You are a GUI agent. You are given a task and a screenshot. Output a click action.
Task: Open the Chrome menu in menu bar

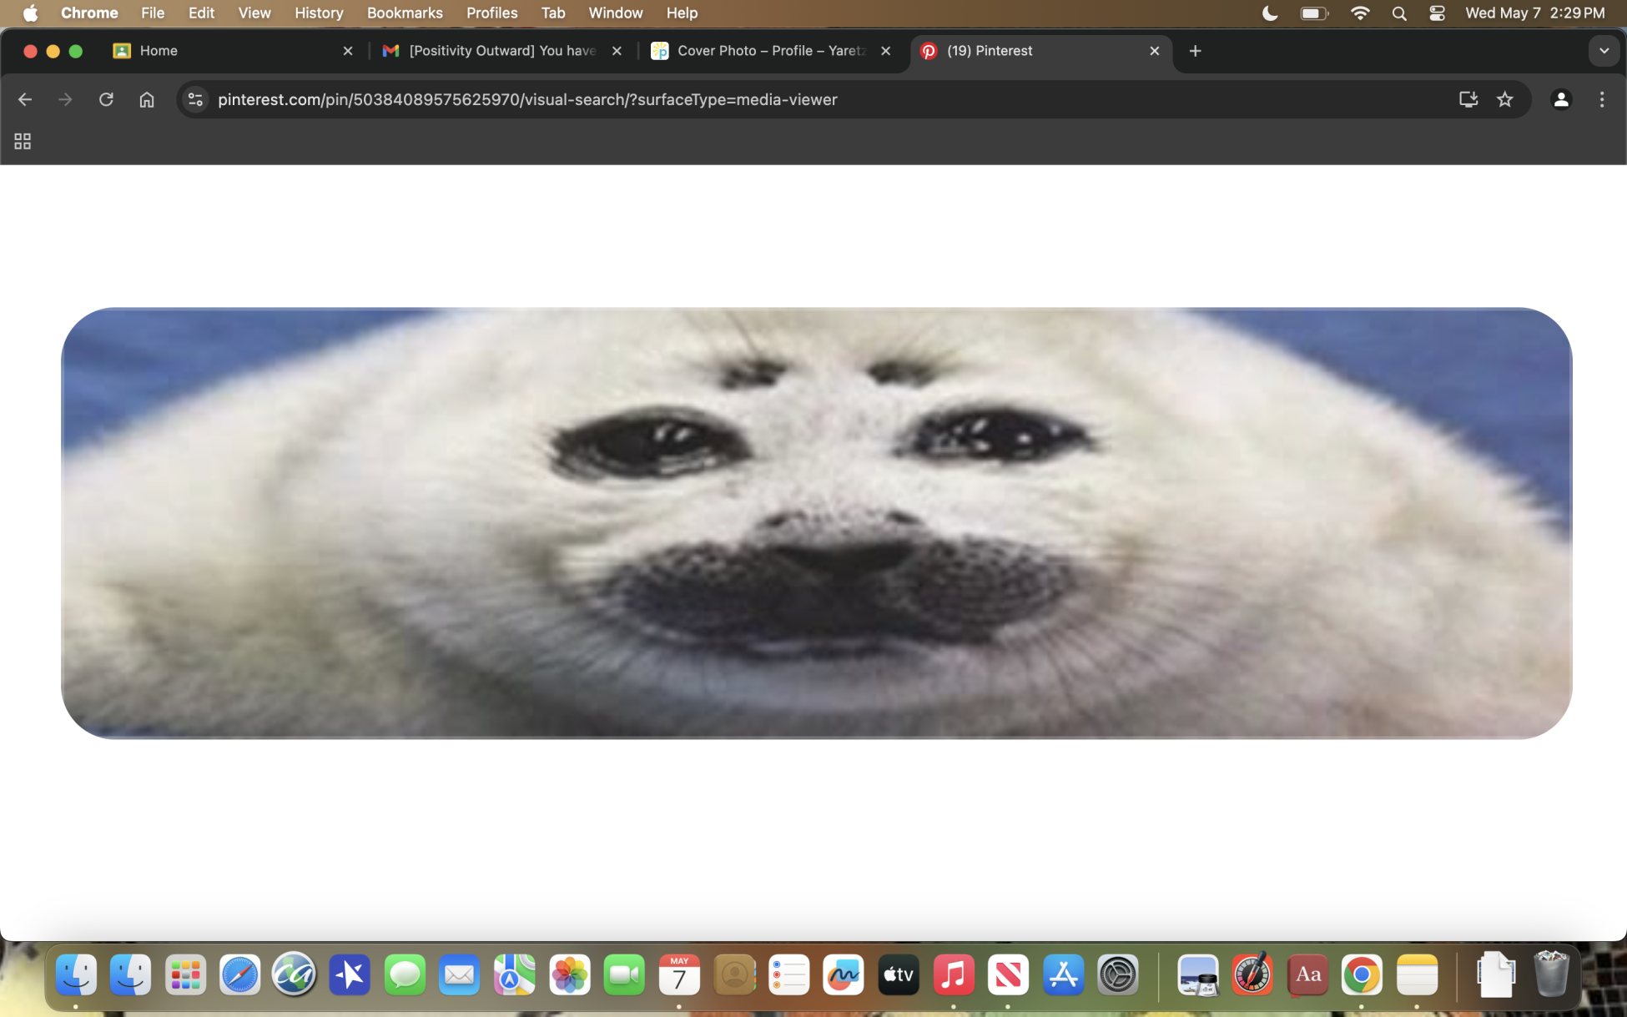click(89, 13)
